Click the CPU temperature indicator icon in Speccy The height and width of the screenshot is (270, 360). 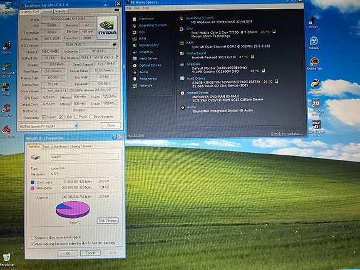[x=274, y=31]
